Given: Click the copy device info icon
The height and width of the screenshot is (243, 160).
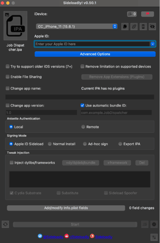Looking at the screenshot, I should [x=125, y=27].
